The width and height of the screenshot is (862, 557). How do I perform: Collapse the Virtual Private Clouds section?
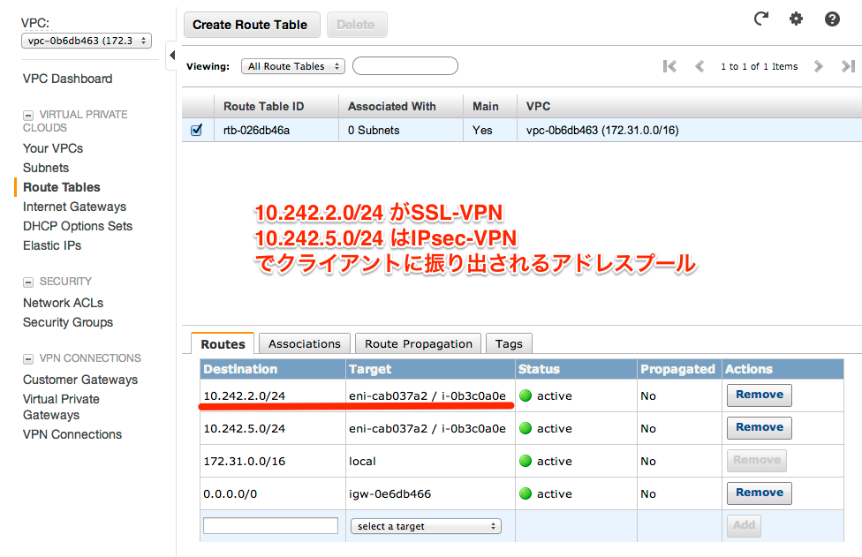tap(28, 115)
